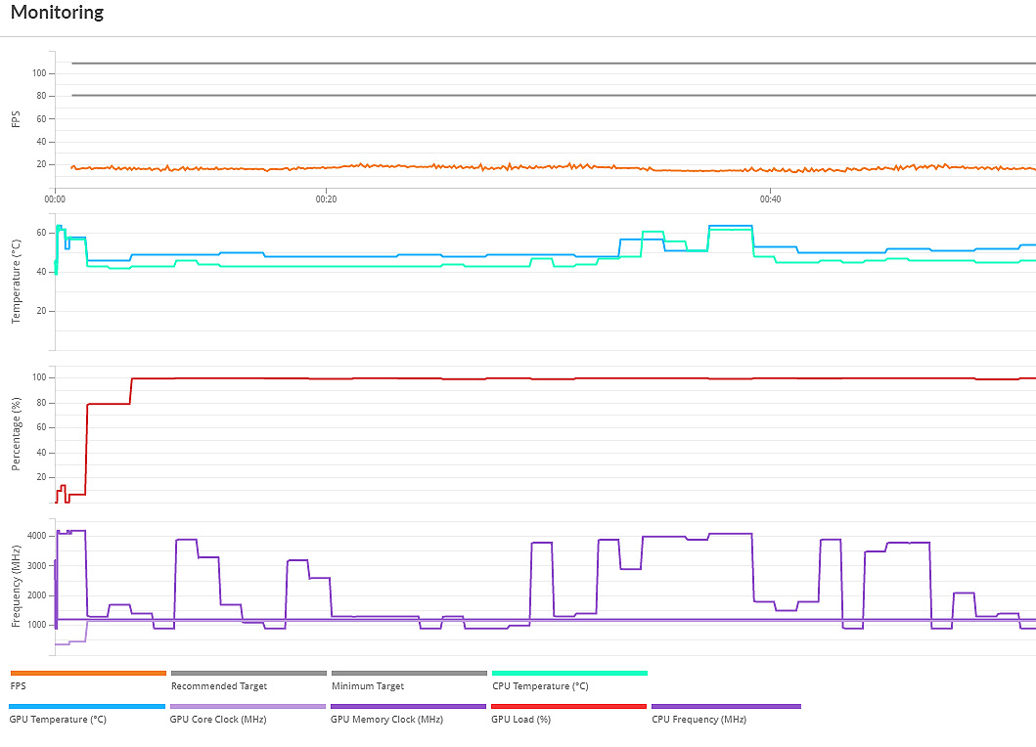Click the FPS y-axis title
The height and width of the screenshot is (747, 1036).
16,118
